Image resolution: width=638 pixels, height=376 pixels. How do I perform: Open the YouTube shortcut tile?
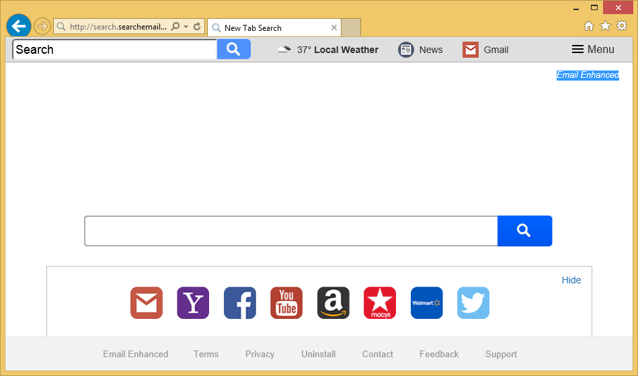(286, 303)
